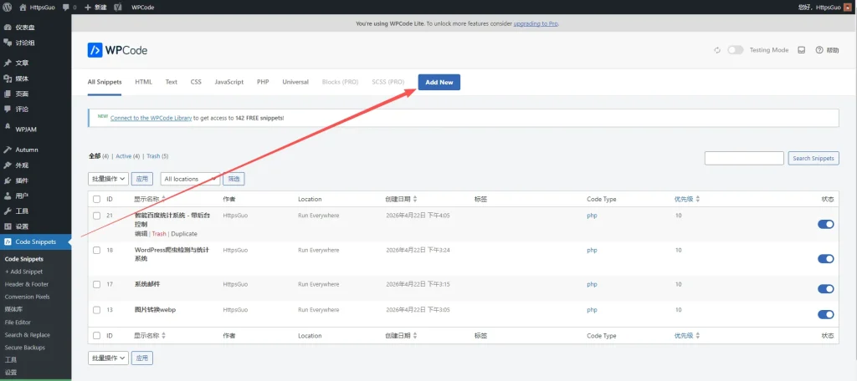Open the 插件 plugins sidebar item
857x381 pixels.
click(22, 180)
